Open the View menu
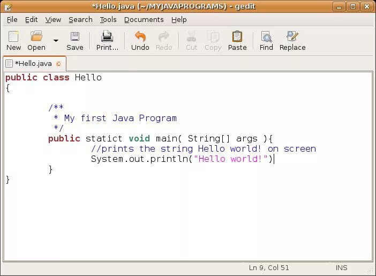The image size is (376, 276). (53, 20)
